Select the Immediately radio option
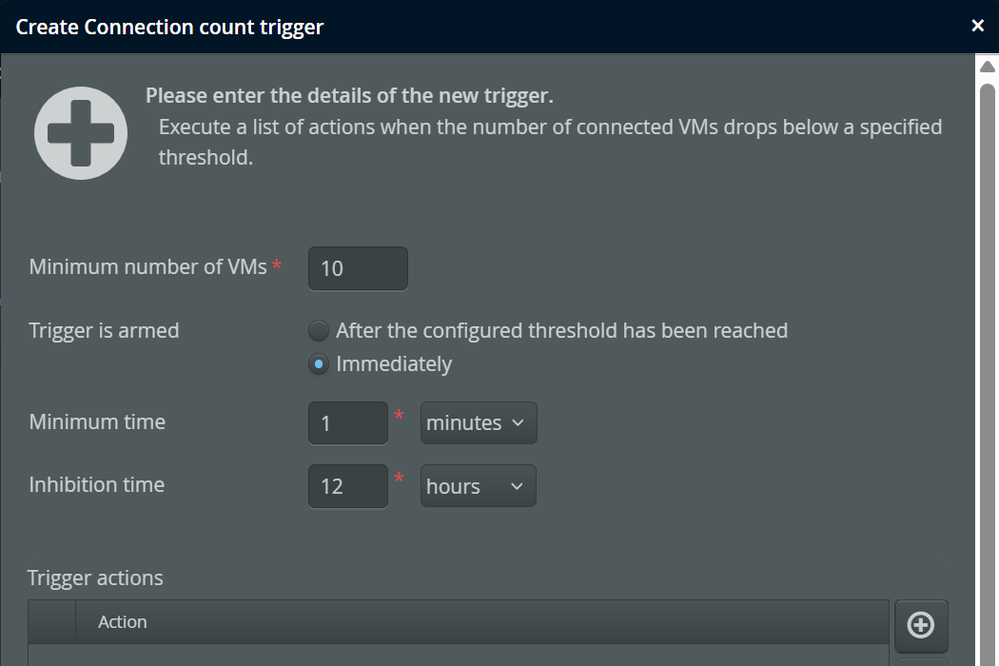999x666 pixels. 319,364
